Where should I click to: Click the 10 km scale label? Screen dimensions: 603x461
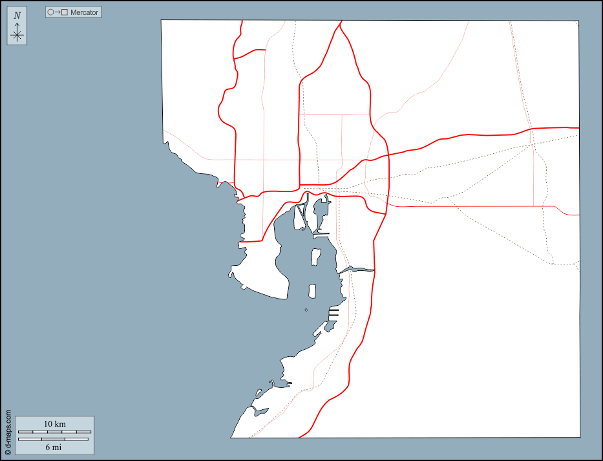point(54,423)
